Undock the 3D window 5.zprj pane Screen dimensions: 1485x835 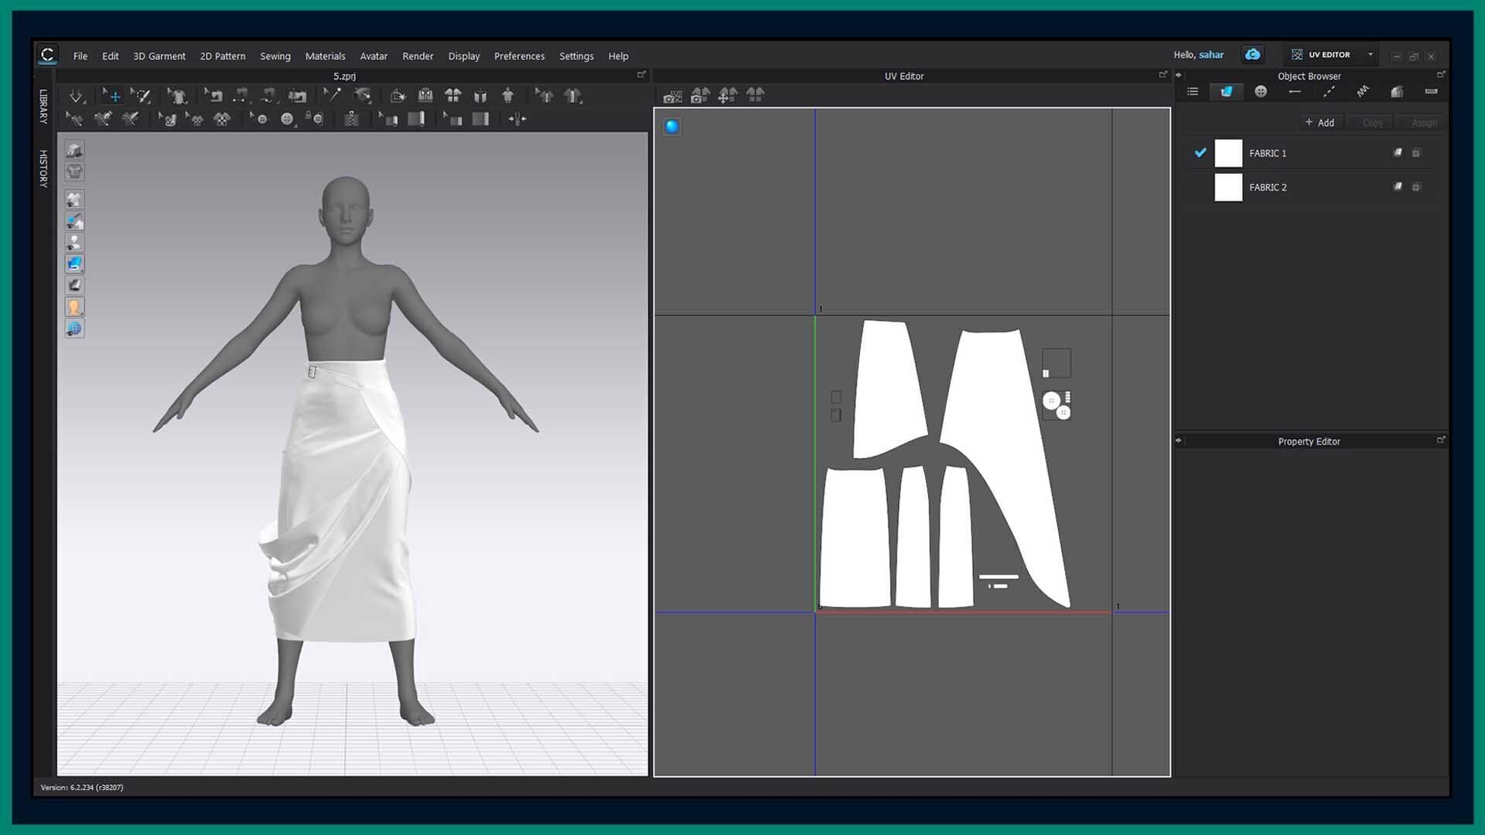(641, 75)
